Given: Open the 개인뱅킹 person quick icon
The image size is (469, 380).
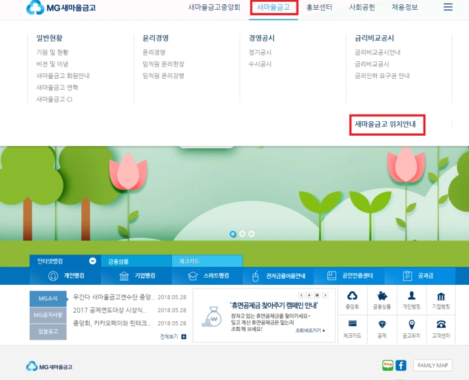Looking at the screenshot, I should (411, 300).
